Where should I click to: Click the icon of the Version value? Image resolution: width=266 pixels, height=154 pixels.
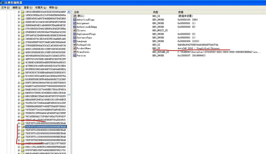[x=75, y=55]
